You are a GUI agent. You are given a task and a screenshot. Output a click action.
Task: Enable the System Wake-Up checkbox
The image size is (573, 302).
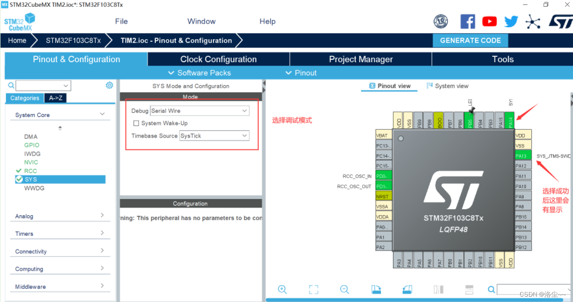click(x=136, y=123)
